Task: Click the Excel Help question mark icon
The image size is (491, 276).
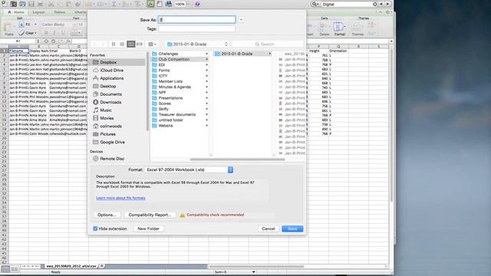Action: 197,4
